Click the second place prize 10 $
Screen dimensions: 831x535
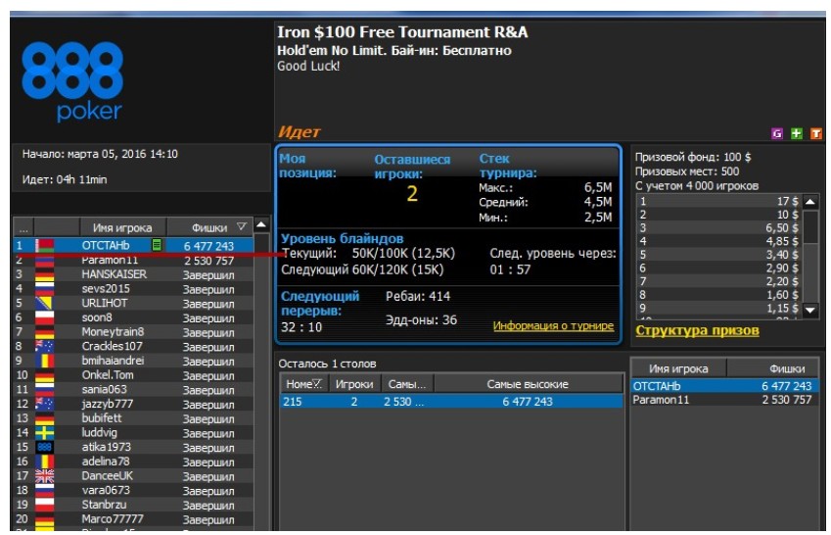pyautogui.click(x=788, y=215)
